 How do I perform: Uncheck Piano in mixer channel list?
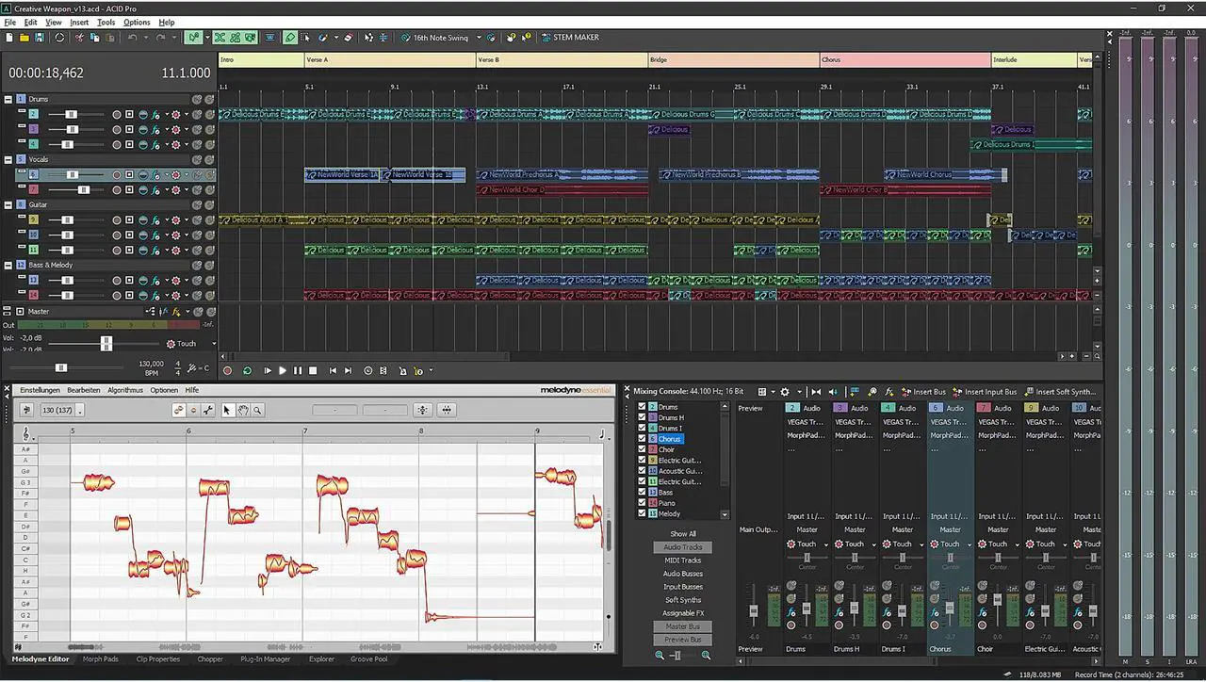pyautogui.click(x=643, y=503)
